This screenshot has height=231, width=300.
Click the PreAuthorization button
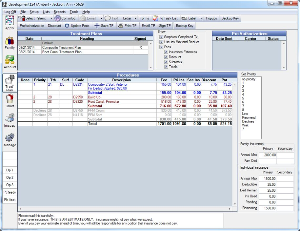coord(31,25)
